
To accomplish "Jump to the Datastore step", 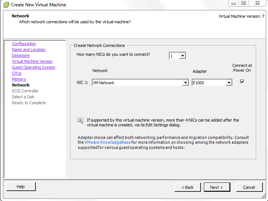I will [x=21, y=55].
